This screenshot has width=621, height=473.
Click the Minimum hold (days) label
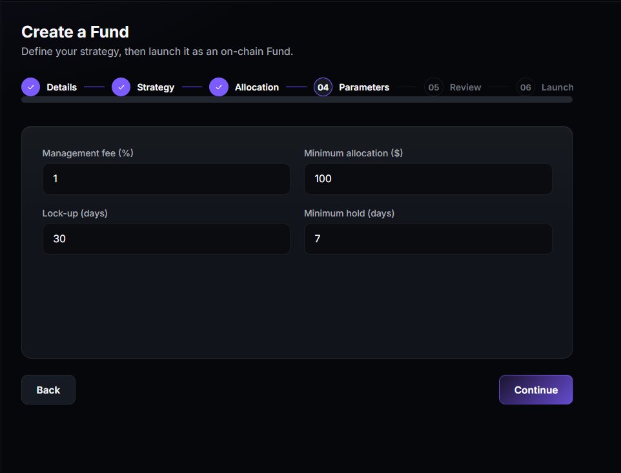tap(349, 213)
